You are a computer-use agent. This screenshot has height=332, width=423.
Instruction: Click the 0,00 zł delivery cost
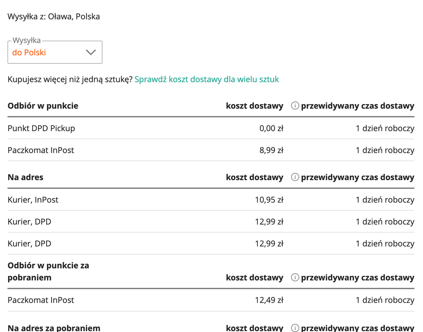271,128
